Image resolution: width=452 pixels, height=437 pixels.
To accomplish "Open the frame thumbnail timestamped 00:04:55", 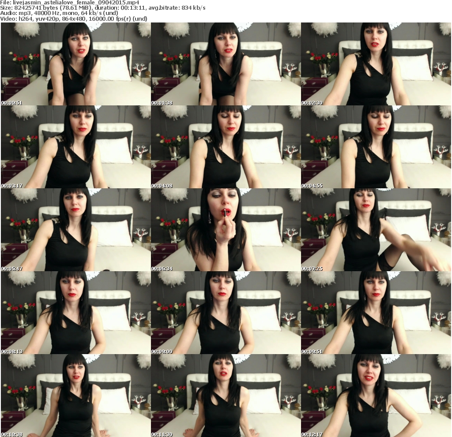I will (x=376, y=147).
